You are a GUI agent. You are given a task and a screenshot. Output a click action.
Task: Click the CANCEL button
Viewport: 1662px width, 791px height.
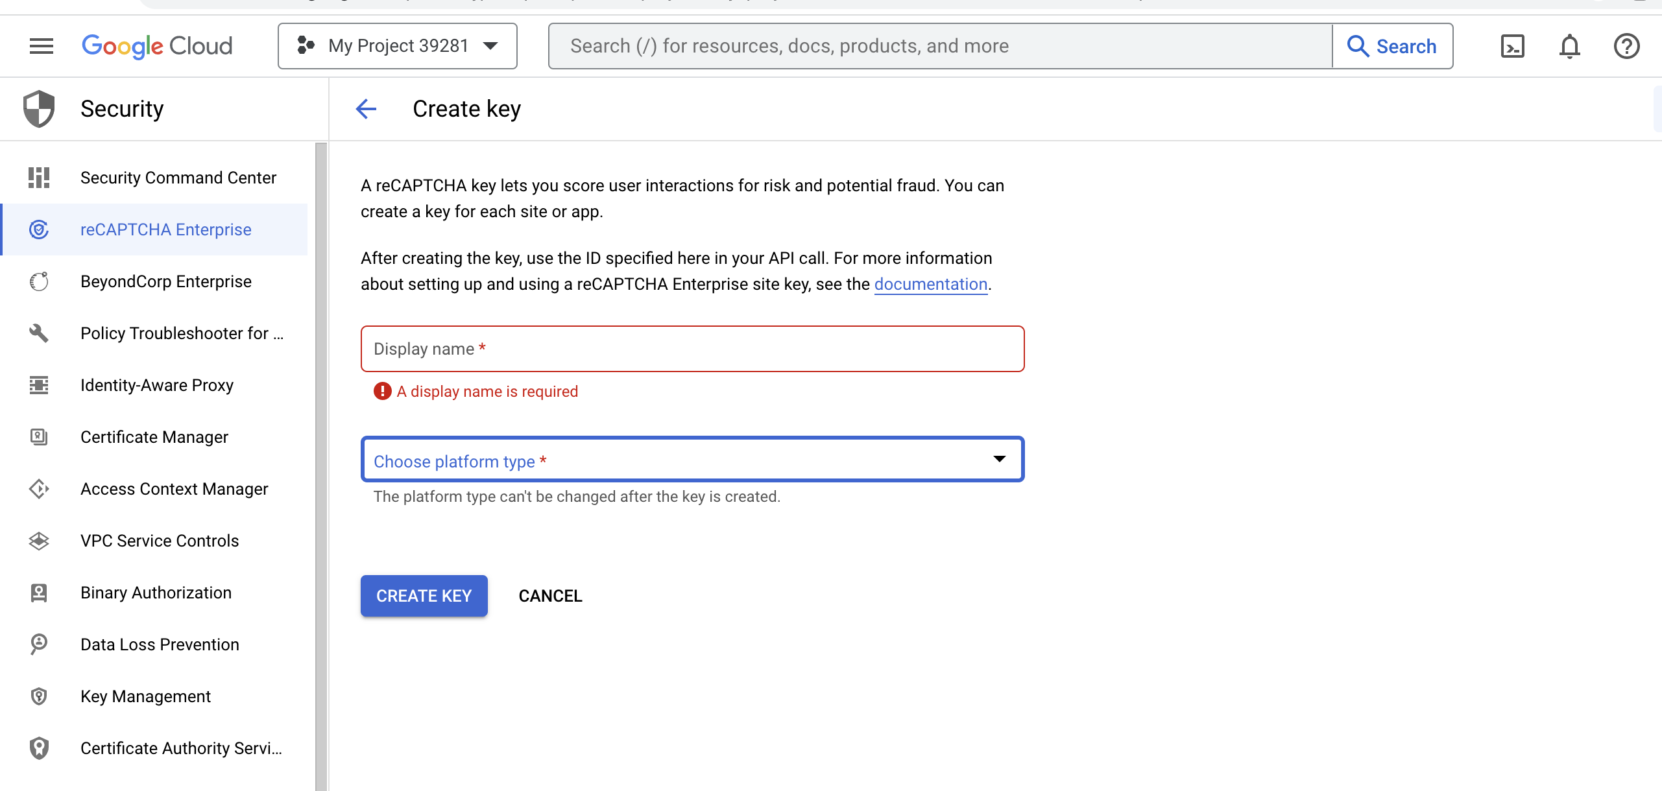click(550, 596)
